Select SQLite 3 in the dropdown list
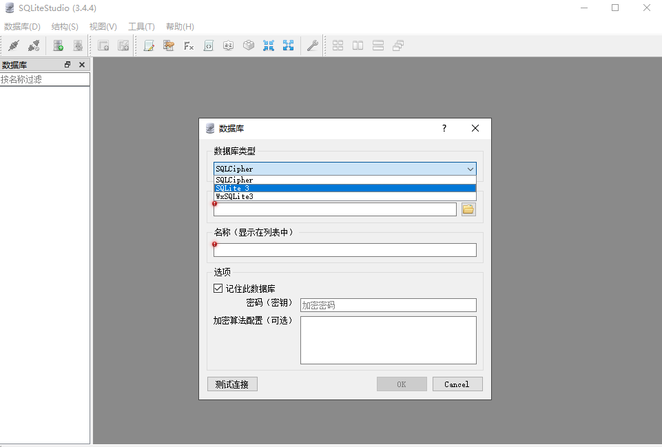662x447 pixels. (345, 188)
